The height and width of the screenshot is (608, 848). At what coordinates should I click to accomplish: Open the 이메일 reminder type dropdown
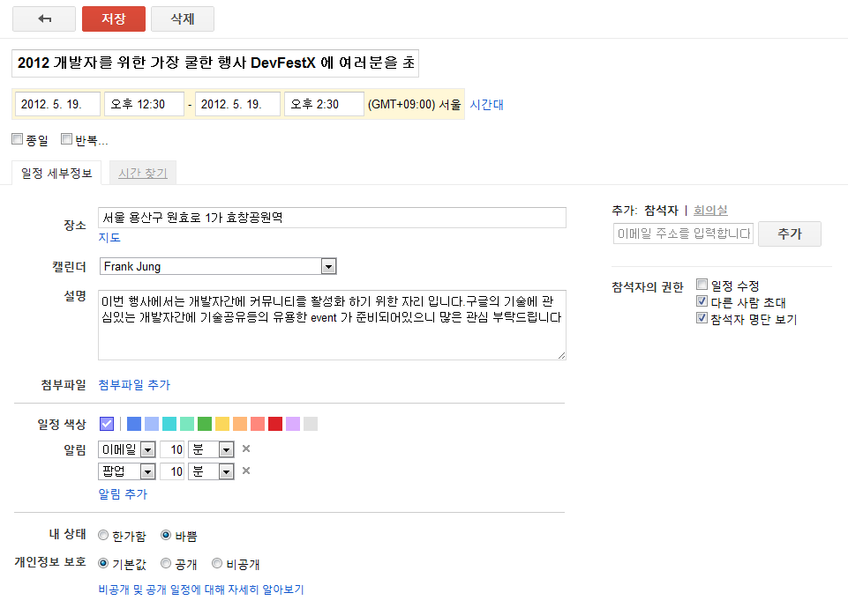pos(127,449)
